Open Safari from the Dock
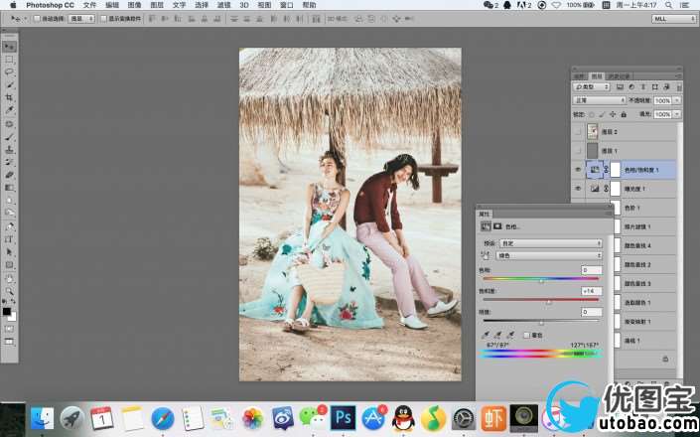 coord(163,418)
